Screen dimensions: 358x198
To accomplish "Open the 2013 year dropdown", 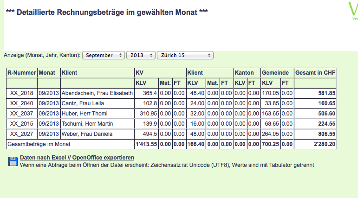I will pyautogui.click(x=141, y=55).
